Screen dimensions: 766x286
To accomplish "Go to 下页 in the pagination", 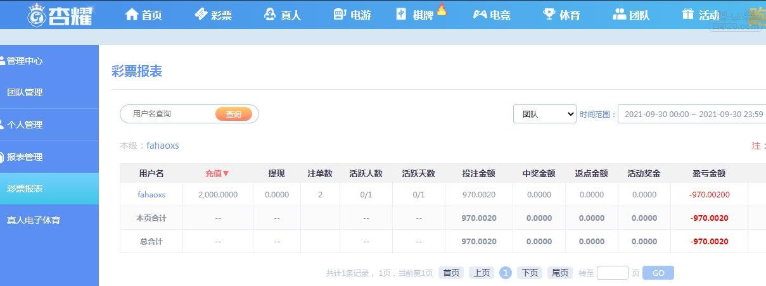I will tap(530, 273).
